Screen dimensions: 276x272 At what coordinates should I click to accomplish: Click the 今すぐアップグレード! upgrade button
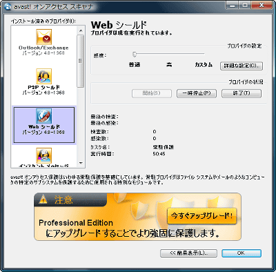pyautogui.click(x=201, y=216)
